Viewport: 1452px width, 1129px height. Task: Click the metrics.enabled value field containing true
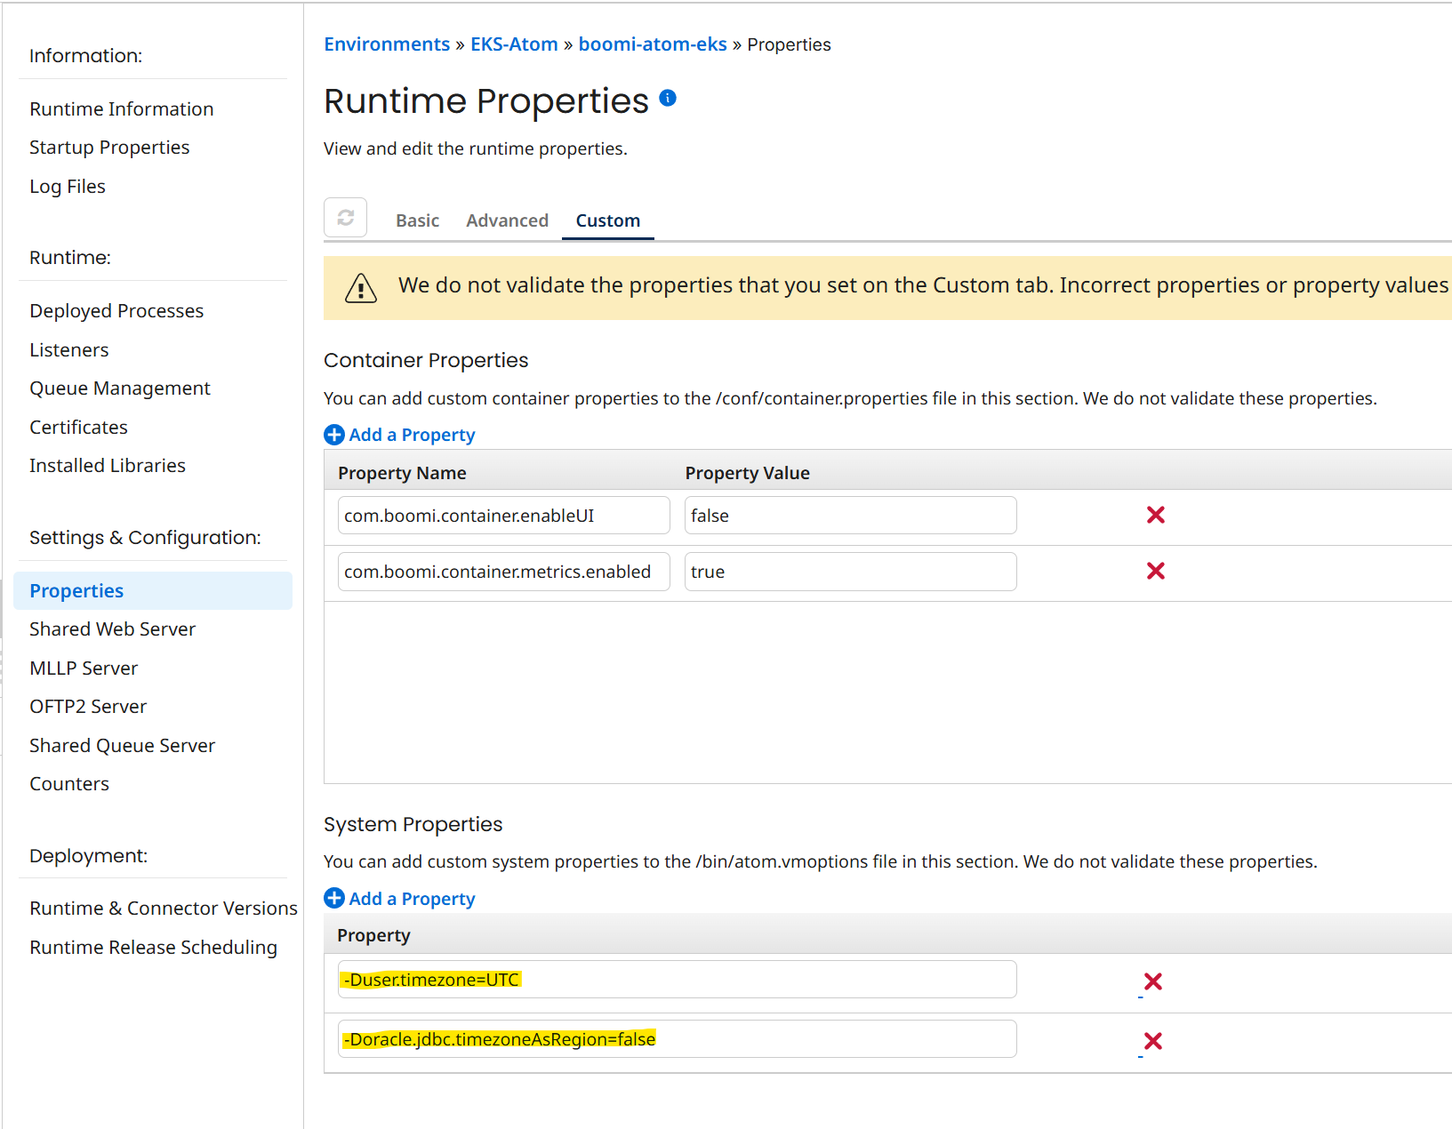click(849, 572)
